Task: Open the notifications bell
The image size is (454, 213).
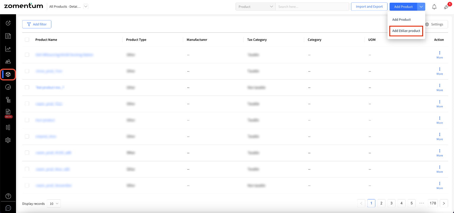Action: 434,7
